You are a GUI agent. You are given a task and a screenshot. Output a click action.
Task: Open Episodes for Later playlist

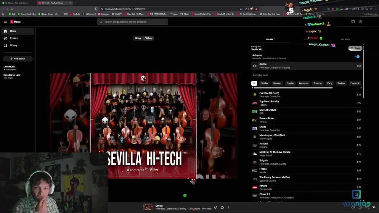pos(12,76)
